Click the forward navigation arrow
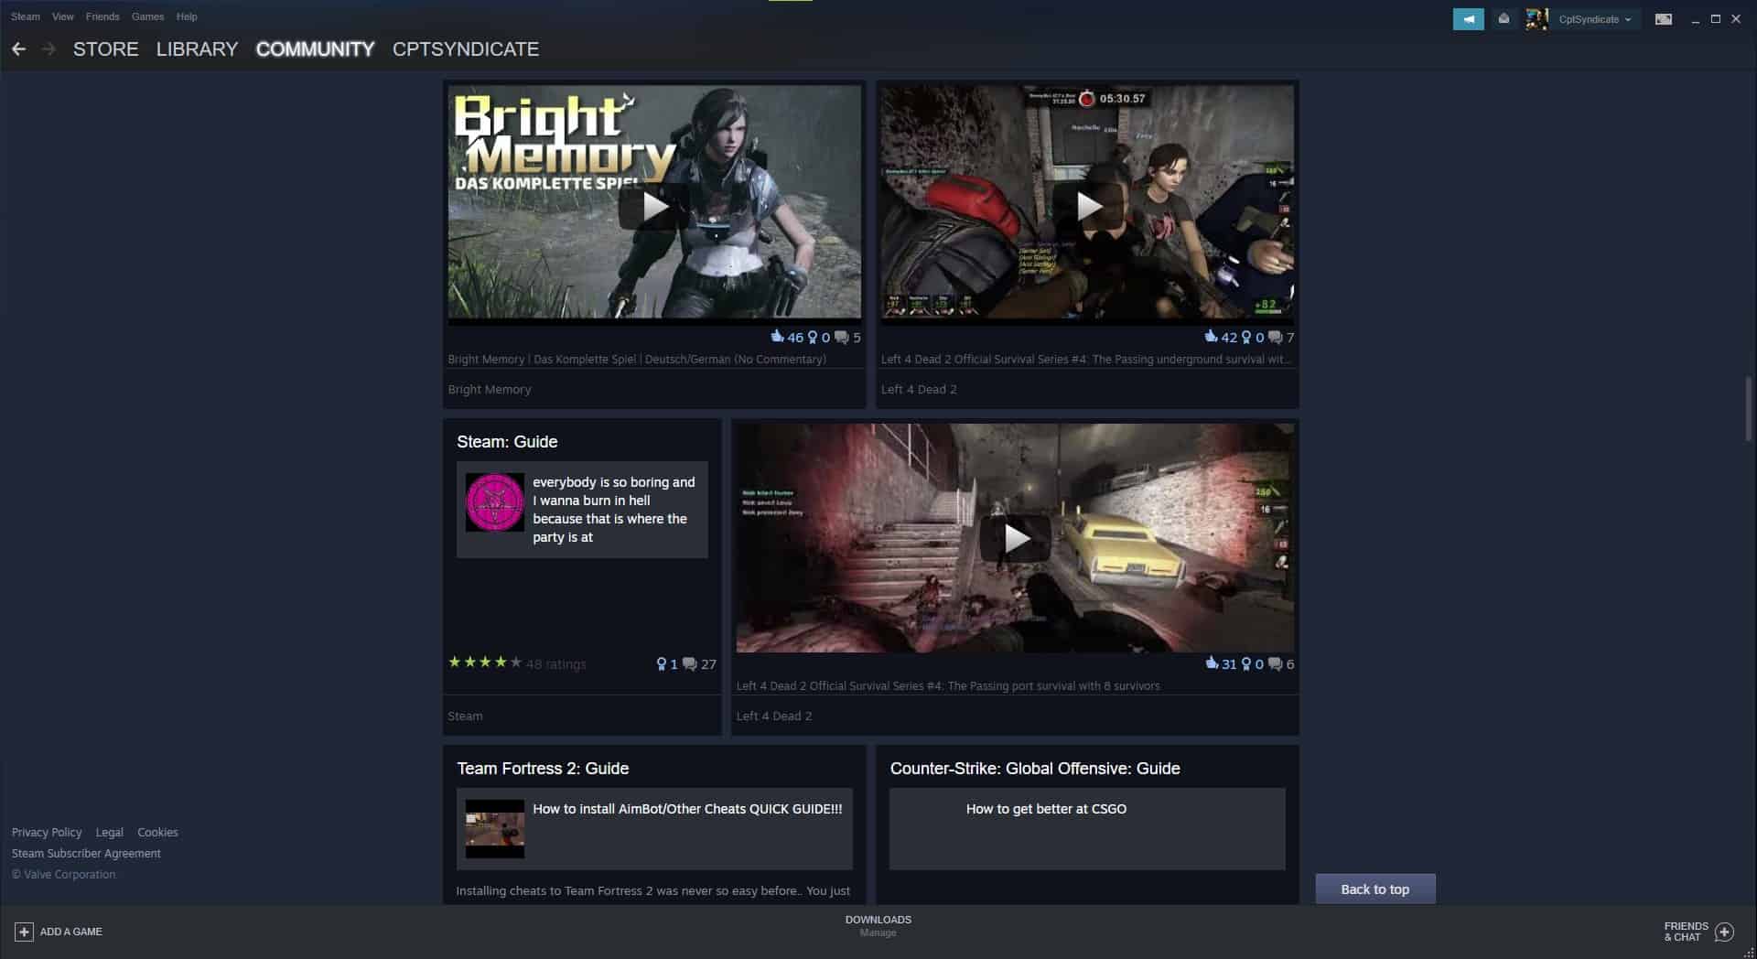 click(x=49, y=48)
